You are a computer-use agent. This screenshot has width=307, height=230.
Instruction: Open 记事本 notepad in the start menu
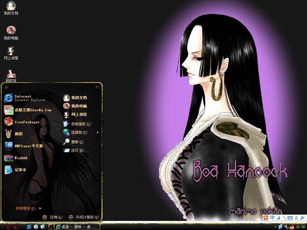click(15, 170)
